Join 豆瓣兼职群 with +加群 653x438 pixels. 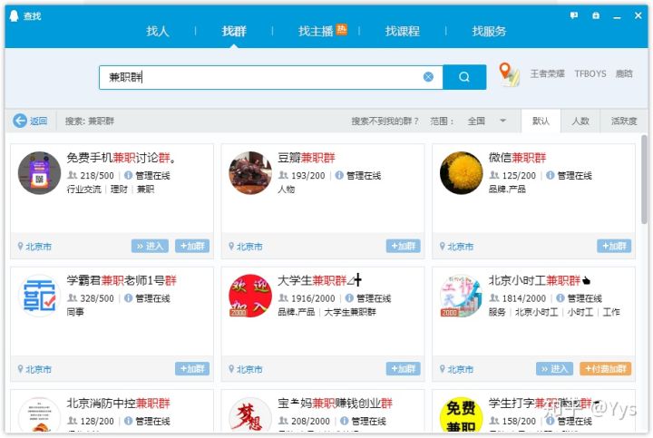click(403, 246)
